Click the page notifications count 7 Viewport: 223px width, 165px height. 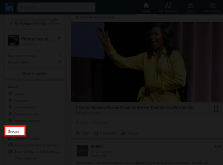click(60, 56)
